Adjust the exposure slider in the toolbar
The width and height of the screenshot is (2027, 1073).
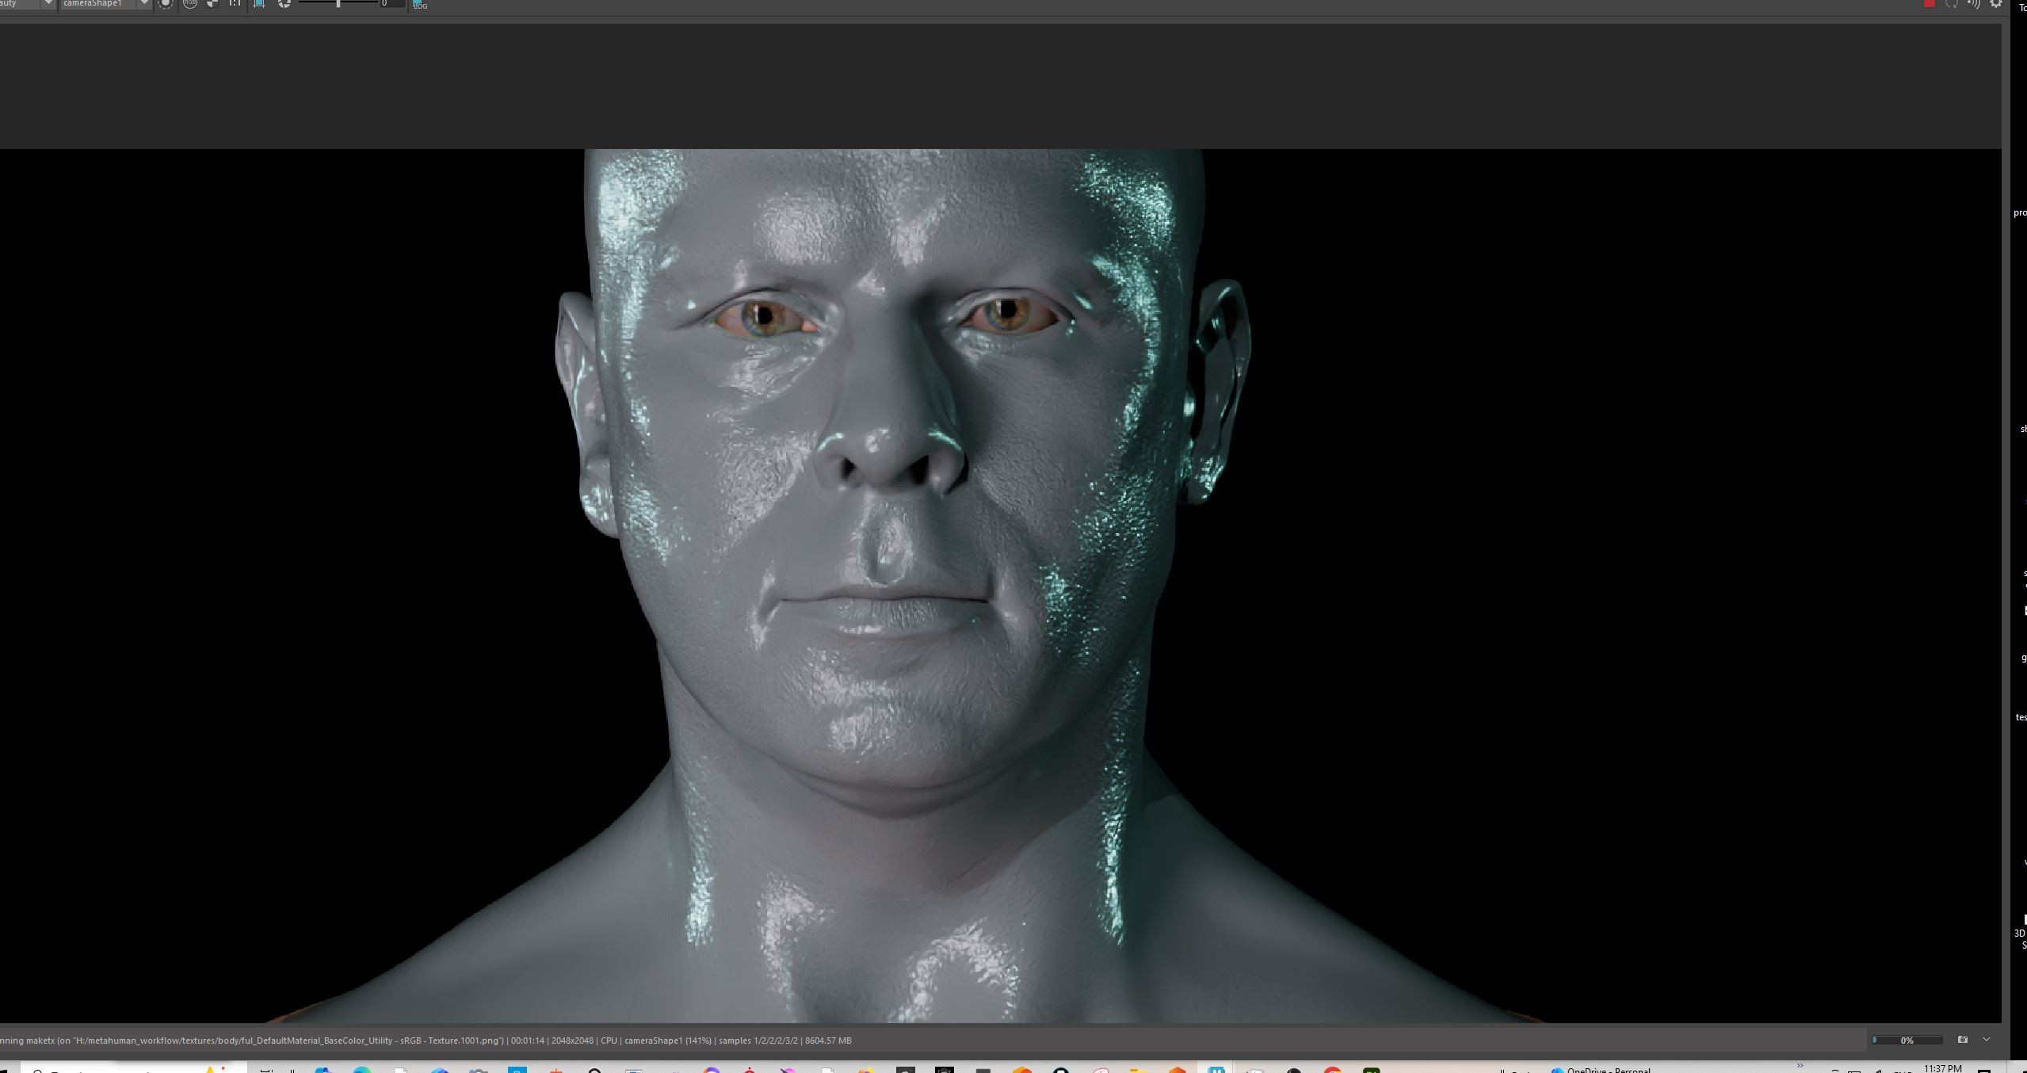pos(337,4)
